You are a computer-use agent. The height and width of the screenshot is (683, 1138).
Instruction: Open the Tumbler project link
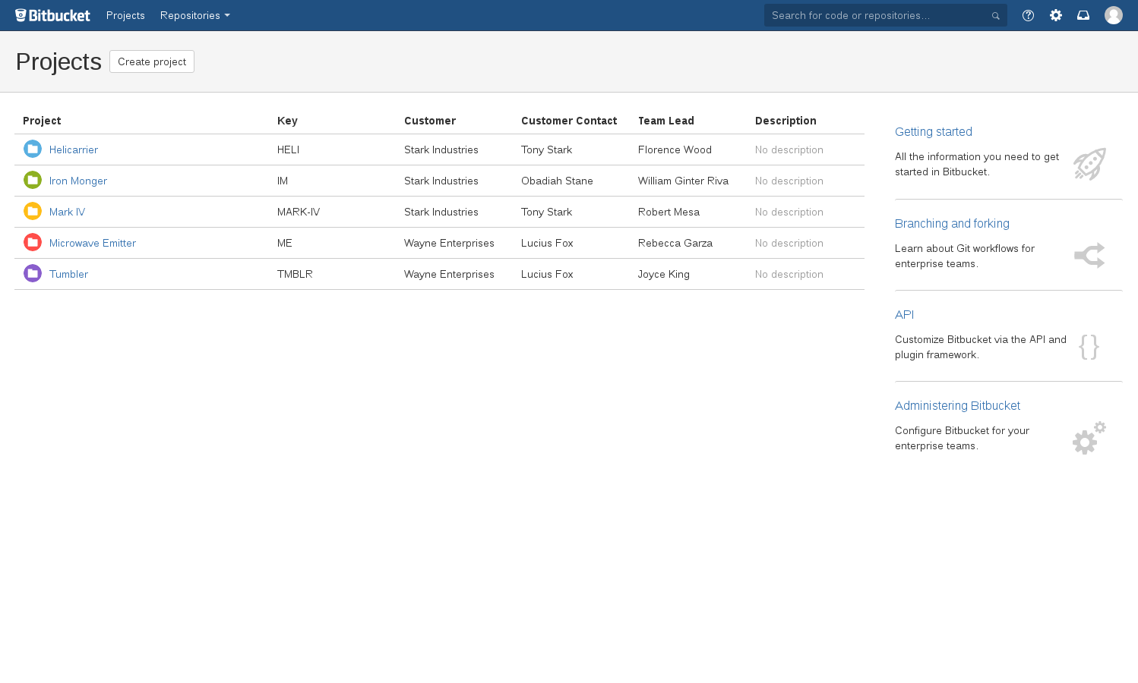click(x=68, y=274)
